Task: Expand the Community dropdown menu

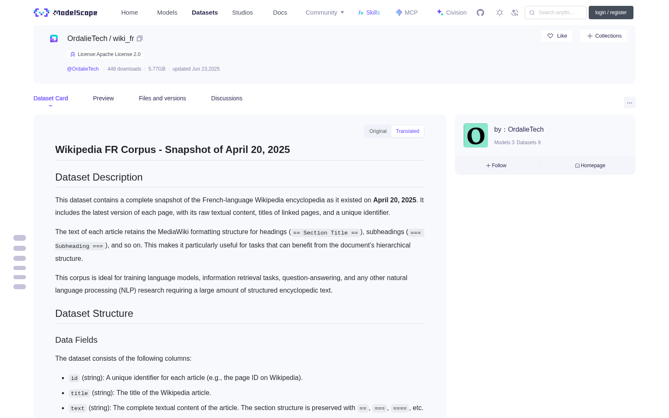Action: point(325,13)
